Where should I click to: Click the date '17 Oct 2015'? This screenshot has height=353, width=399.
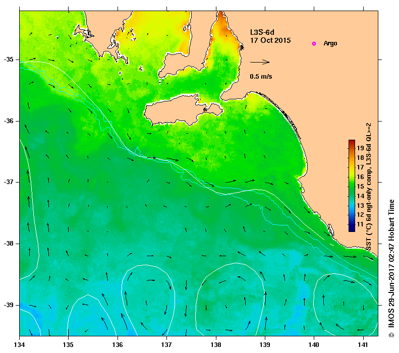tap(270, 40)
